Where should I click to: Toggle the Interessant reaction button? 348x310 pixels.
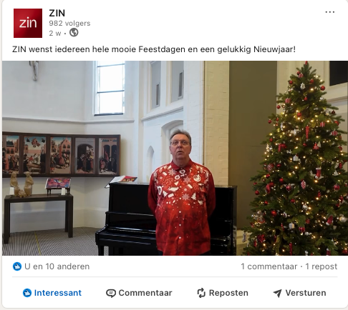tap(52, 293)
